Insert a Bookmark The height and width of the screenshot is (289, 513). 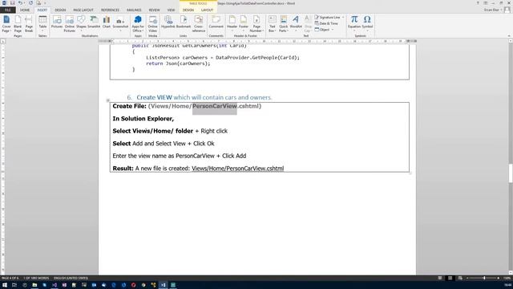[184, 22]
